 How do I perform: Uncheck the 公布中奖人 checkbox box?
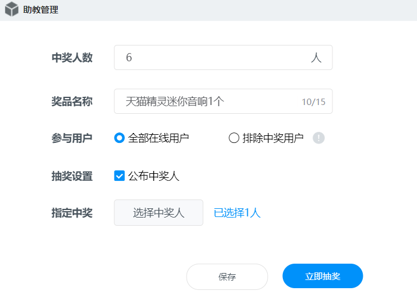pyautogui.click(x=120, y=176)
